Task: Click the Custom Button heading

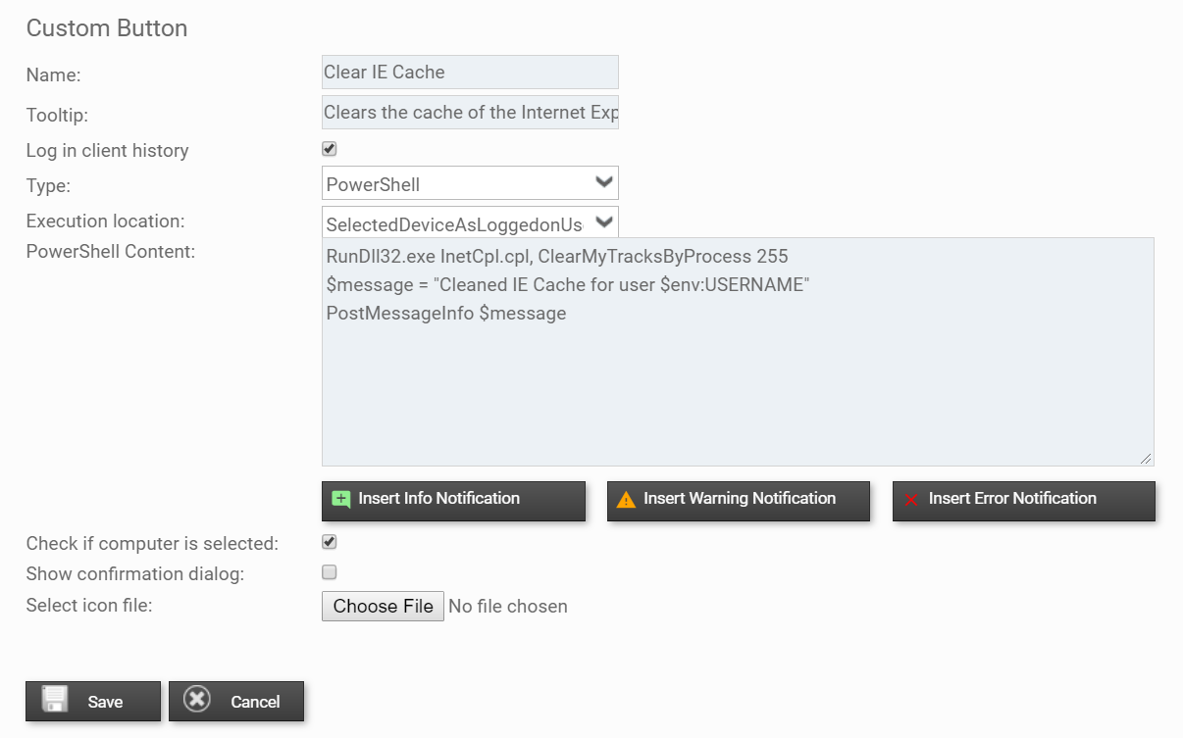Action: pos(107,28)
